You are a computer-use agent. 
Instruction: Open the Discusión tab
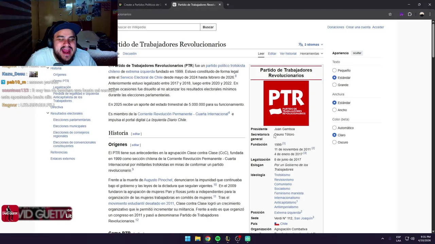[x=129, y=54]
